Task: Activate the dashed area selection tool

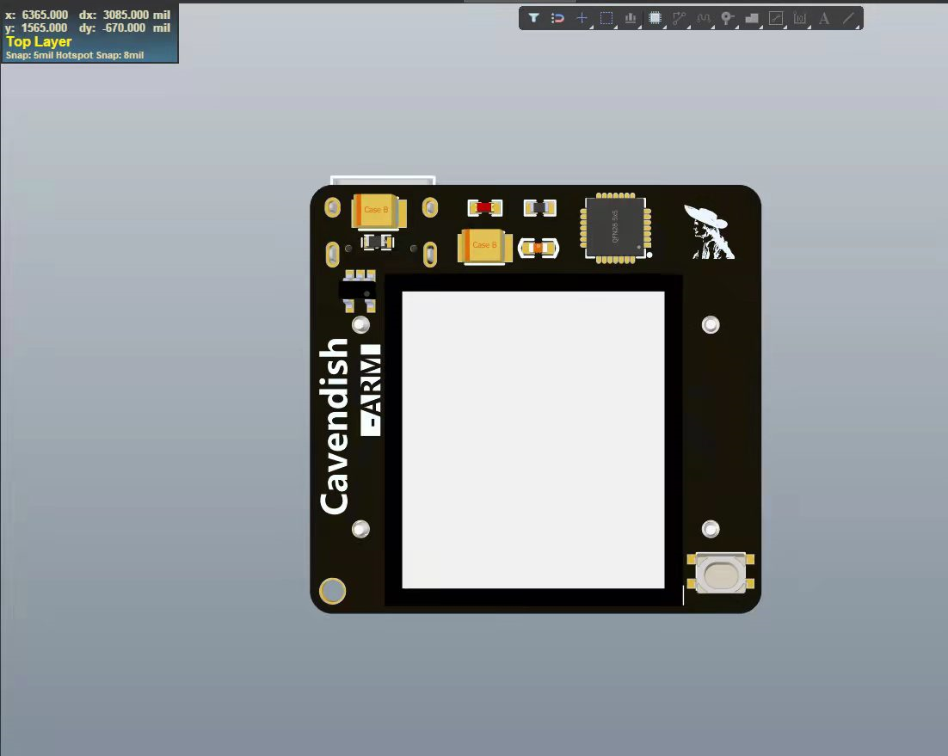Action: coord(606,17)
